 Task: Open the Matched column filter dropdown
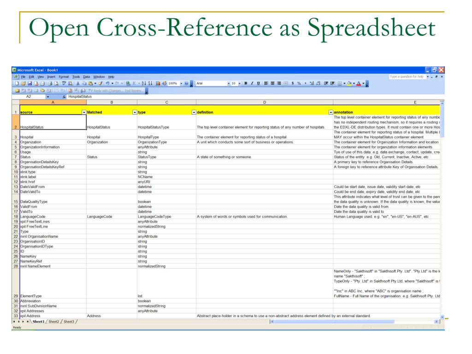[x=135, y=112]
